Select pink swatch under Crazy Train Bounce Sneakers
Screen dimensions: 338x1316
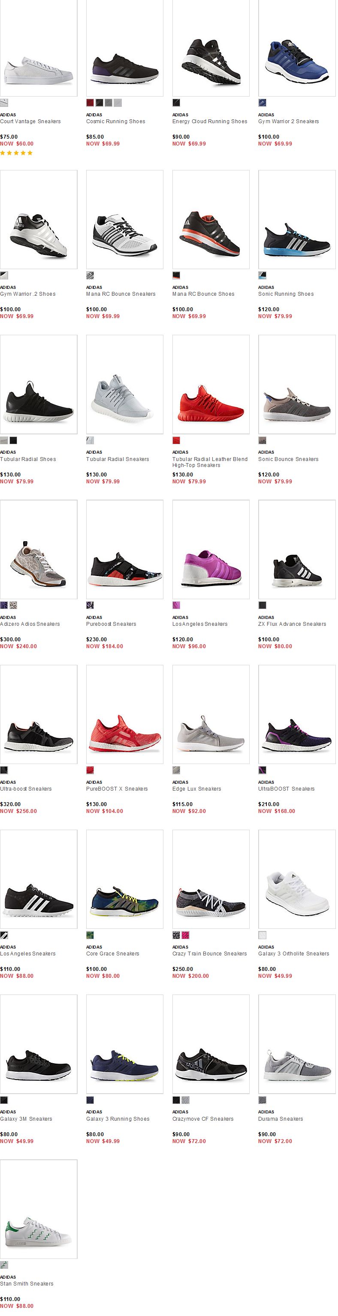(186, 935)
